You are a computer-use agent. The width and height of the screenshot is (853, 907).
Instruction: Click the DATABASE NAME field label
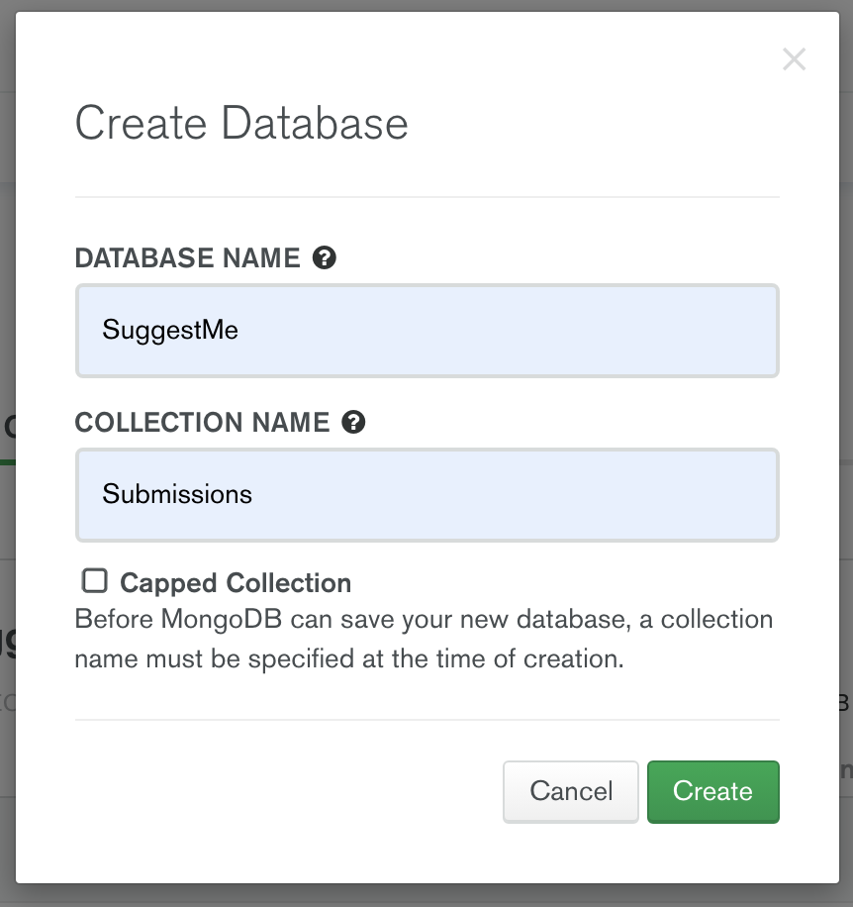[x=187, y=258]
